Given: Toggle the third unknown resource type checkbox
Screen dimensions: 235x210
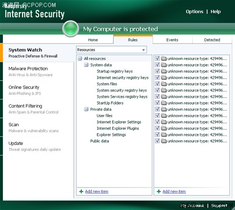Looking at the screenshot, I should click(x=157, y=71).
